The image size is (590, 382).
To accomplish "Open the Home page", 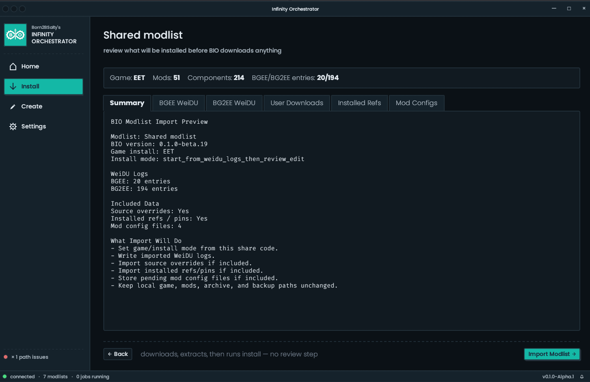I will 44,67.
